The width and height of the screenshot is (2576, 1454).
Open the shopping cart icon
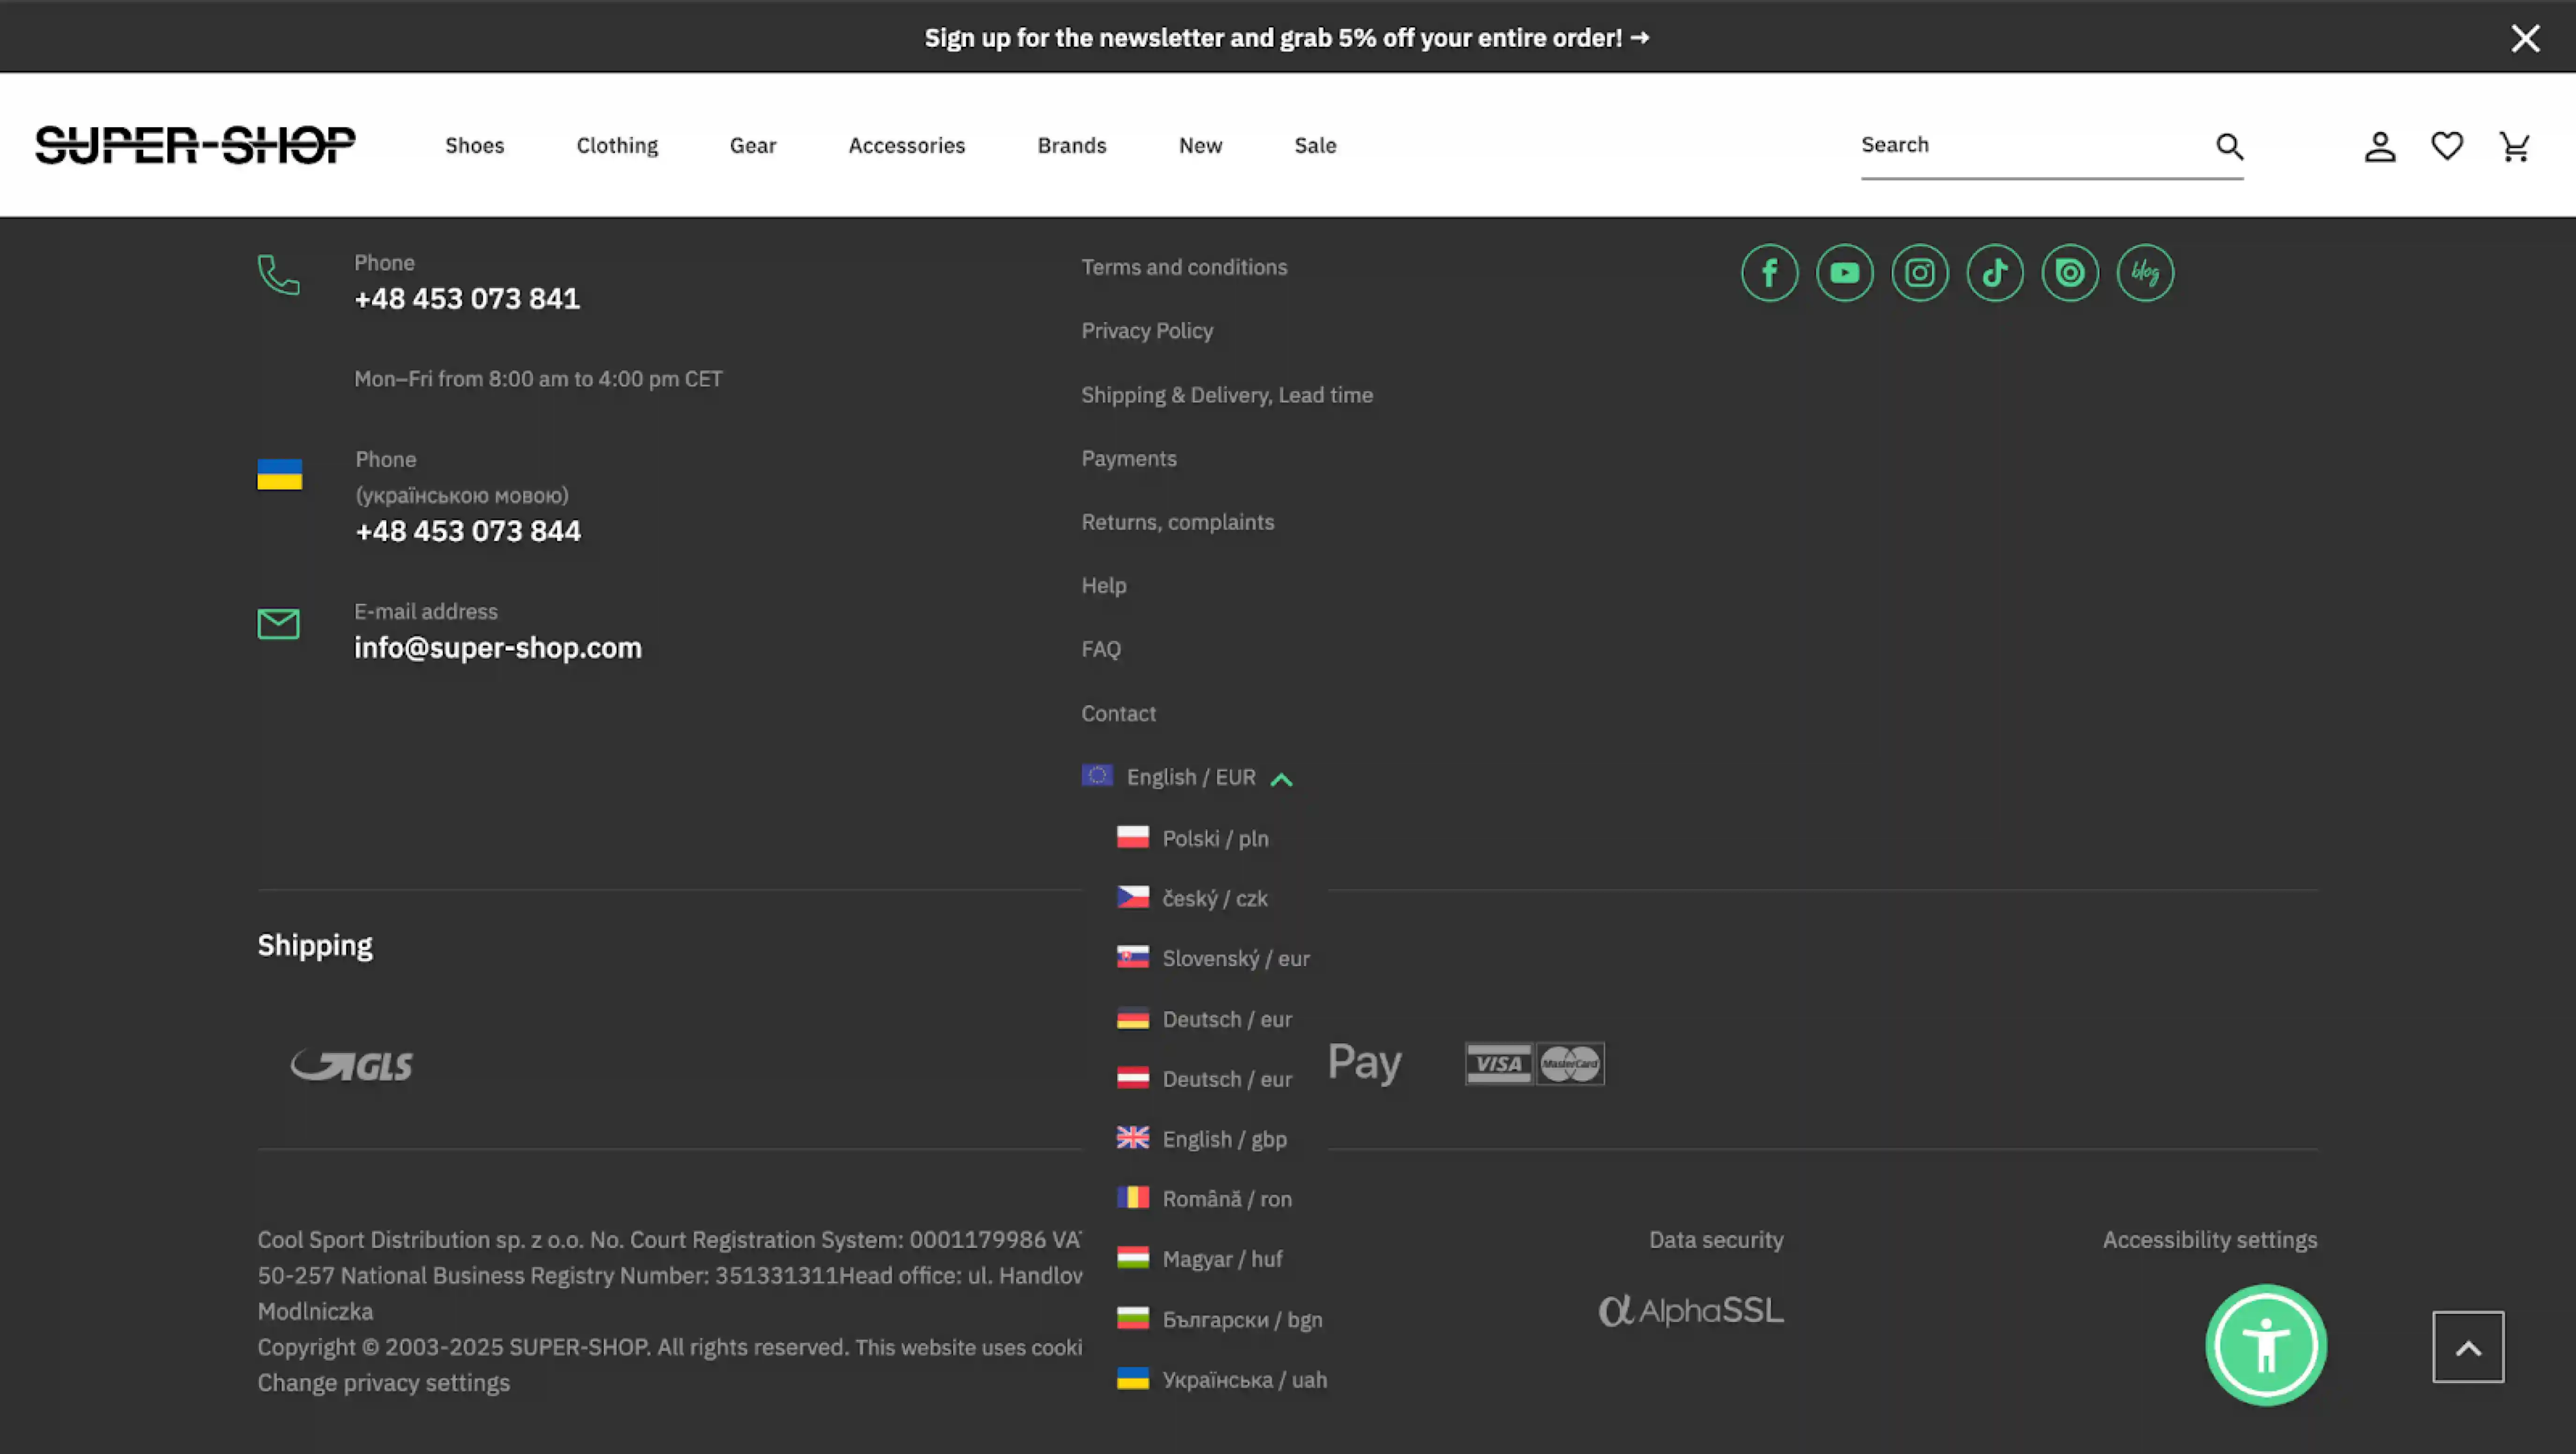pos(2514,146)
